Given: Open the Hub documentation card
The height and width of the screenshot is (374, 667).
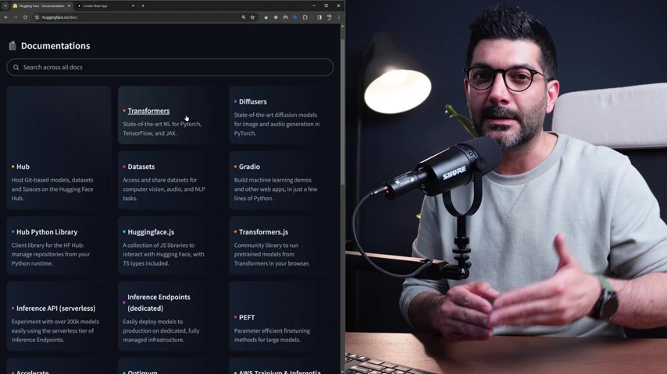Looking at the screenshot, I should coord(59,148).
